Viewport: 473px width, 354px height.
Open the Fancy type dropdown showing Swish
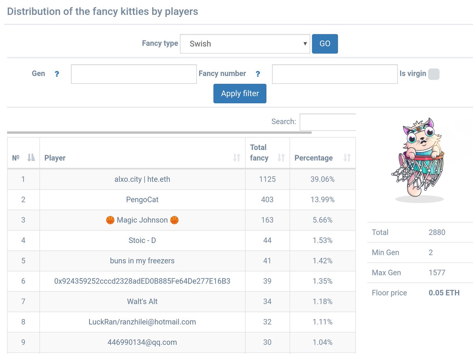pyautogui.click(x=245, y=44)
